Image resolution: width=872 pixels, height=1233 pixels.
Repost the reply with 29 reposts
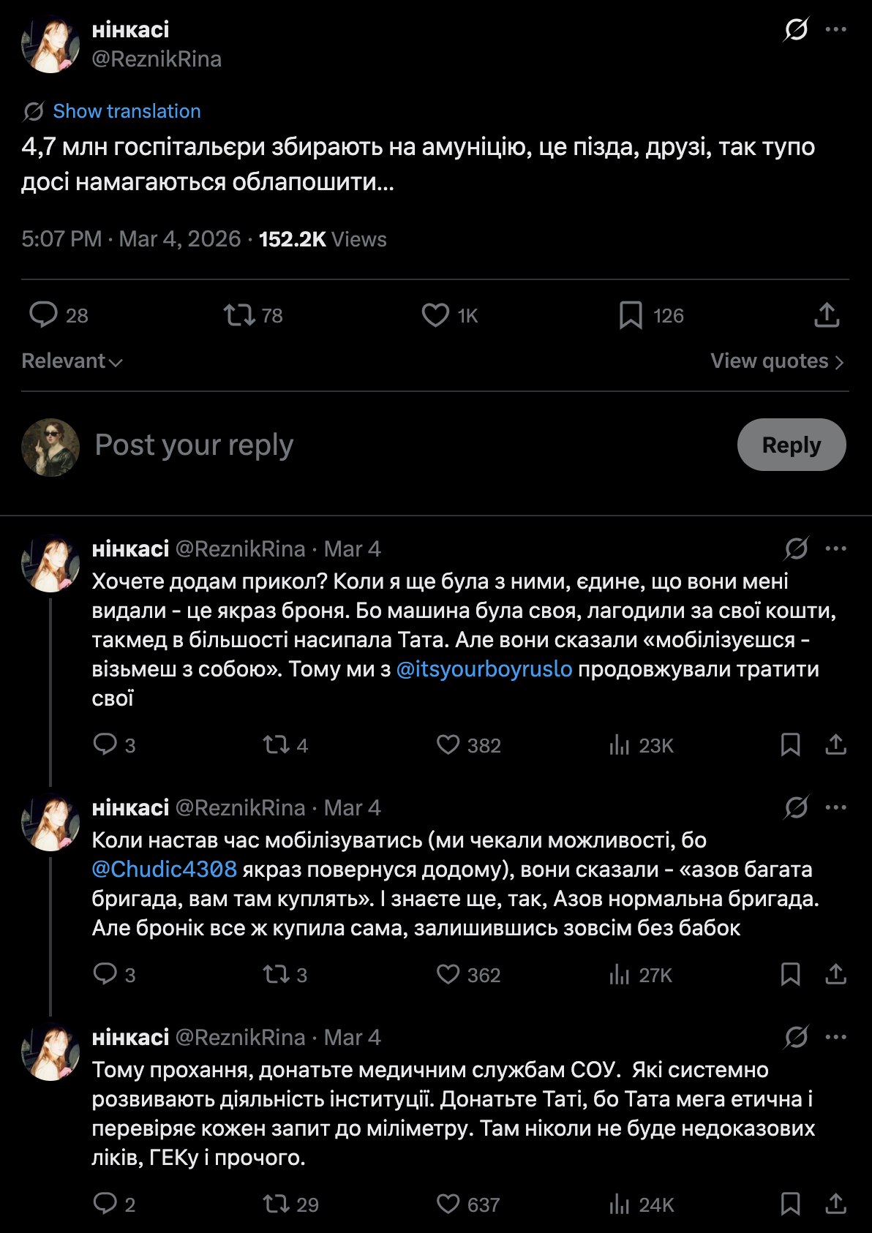coord(277,1204)
